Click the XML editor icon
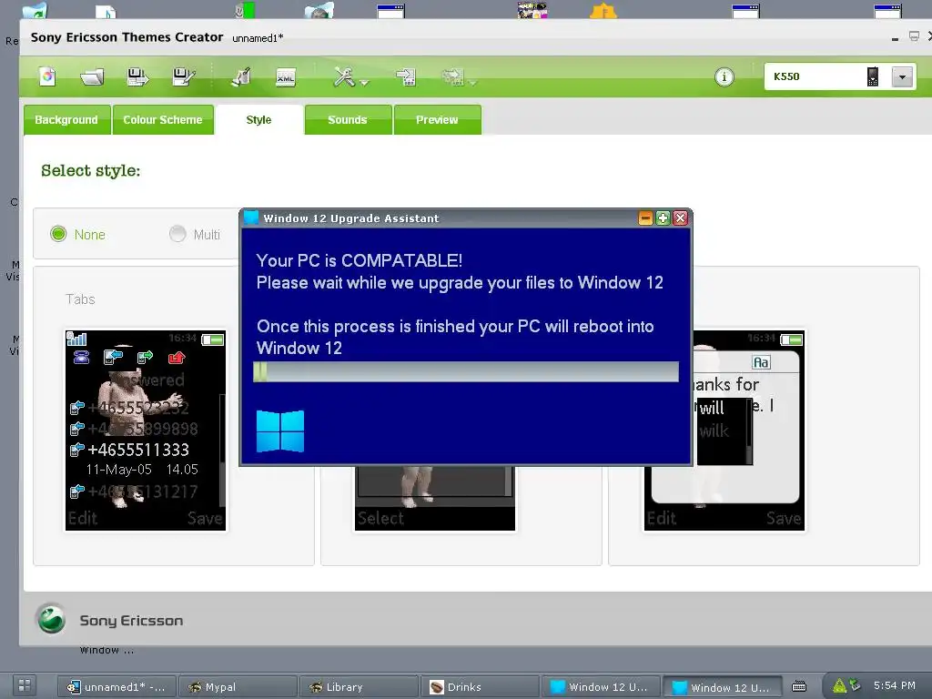The width and height of the screenshot is (932, 699). point(286,77)
